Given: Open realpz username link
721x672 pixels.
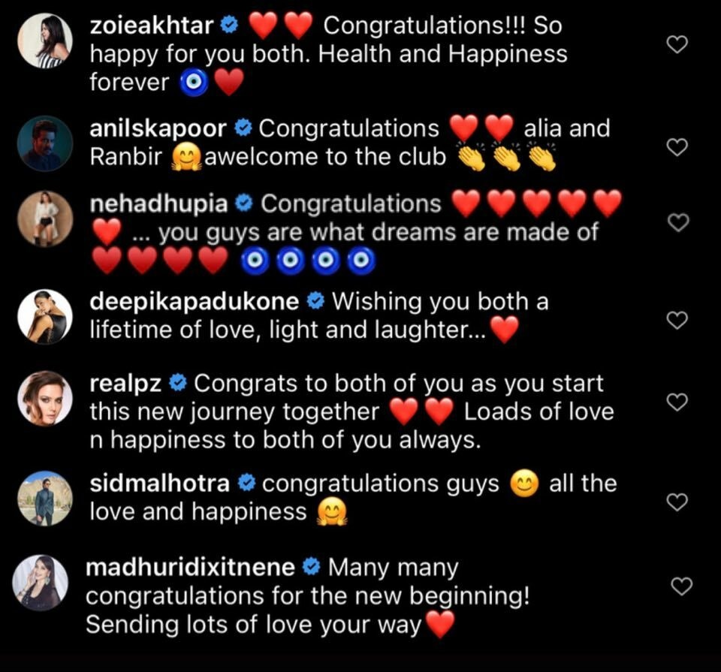Looking at the screenshot, I should click(125, 384).
